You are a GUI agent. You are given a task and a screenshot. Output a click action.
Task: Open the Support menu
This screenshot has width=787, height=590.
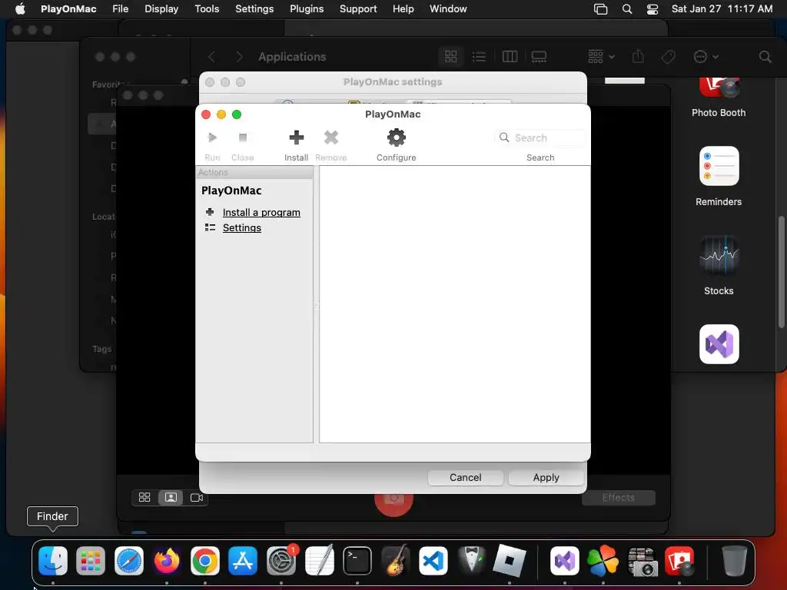(x=358, y=8)
